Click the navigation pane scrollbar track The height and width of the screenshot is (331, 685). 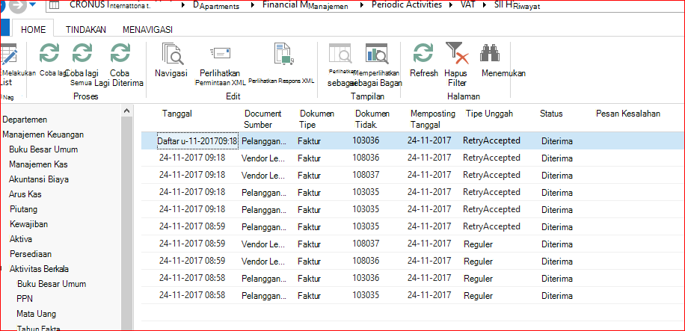coord(126,223)
